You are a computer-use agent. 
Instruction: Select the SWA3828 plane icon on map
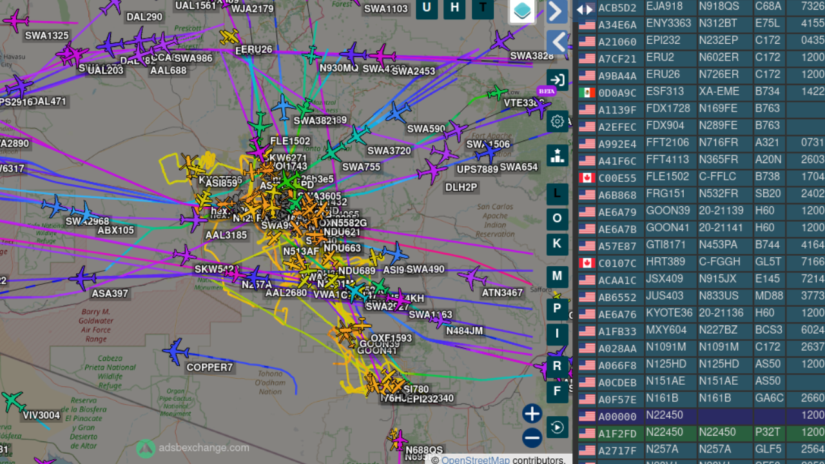(x=502, y=41)
